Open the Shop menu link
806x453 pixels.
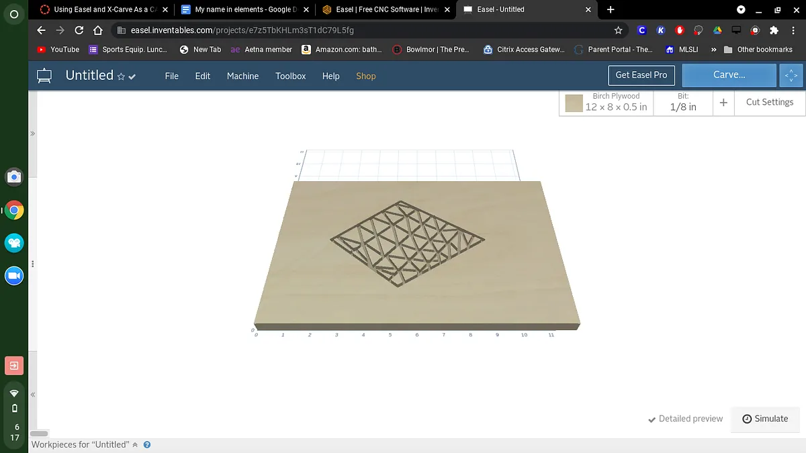coord(366,76)
